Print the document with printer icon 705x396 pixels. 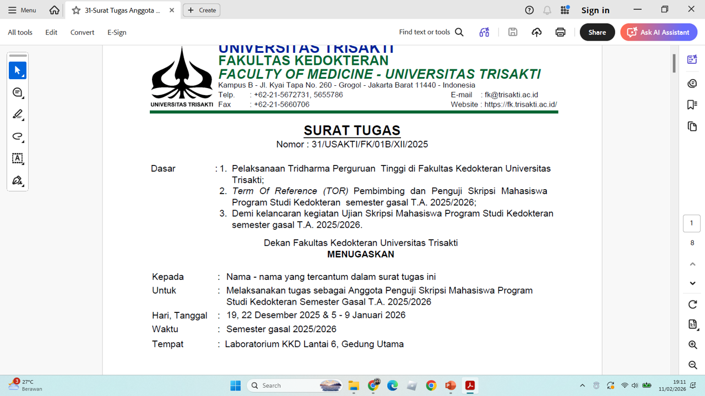[560, 32]
